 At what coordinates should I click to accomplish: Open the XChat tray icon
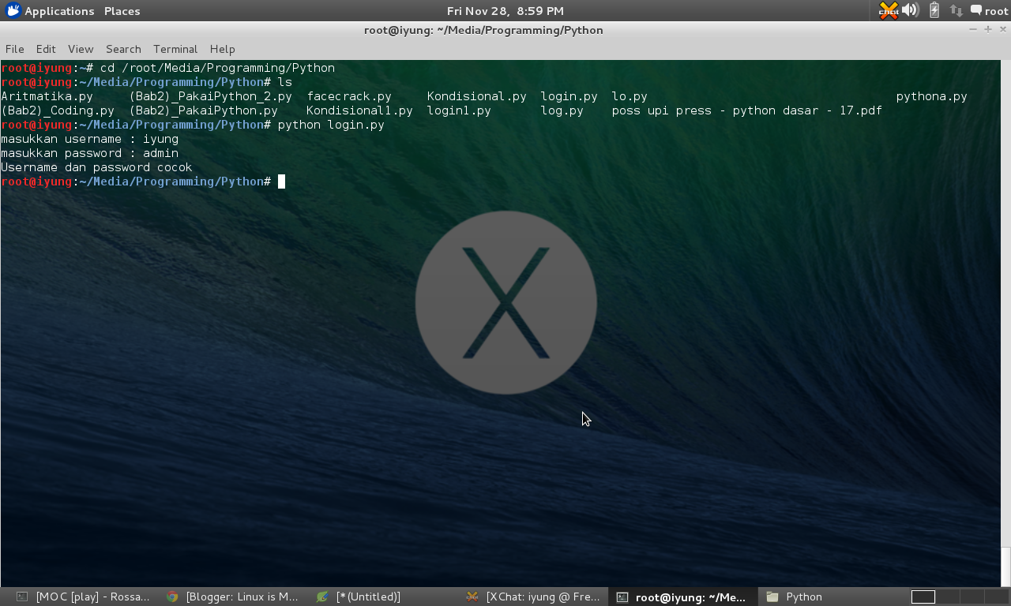(x=889, y=10)
